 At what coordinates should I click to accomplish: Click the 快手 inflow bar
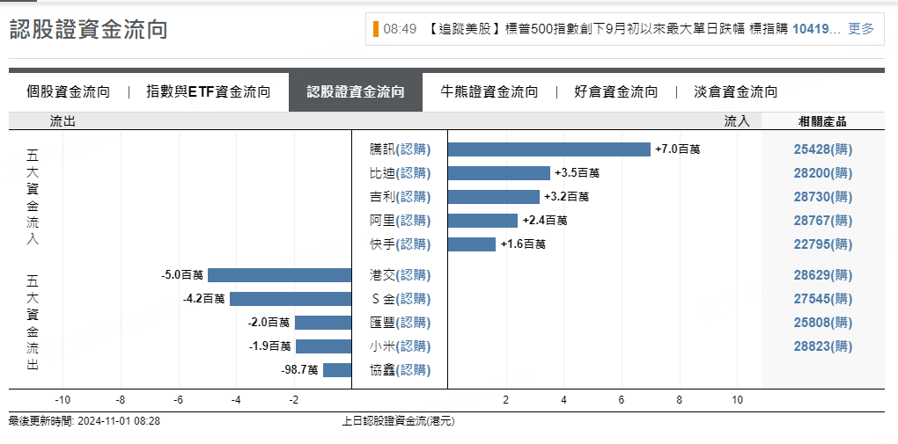tap(472, 244)
